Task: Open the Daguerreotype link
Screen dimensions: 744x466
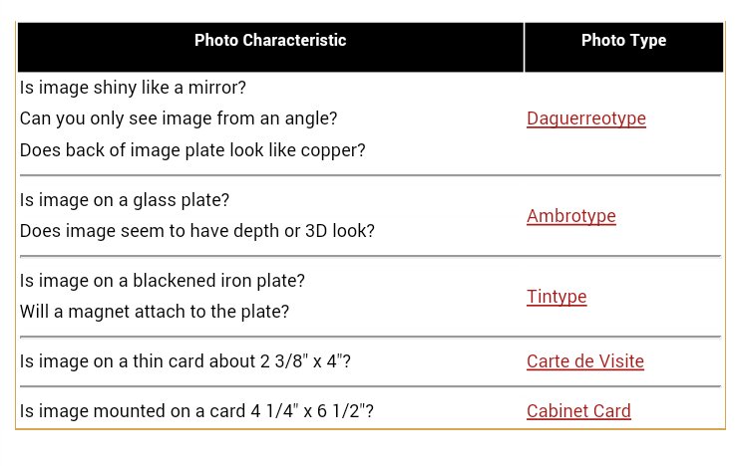Action: coord(586,118)
